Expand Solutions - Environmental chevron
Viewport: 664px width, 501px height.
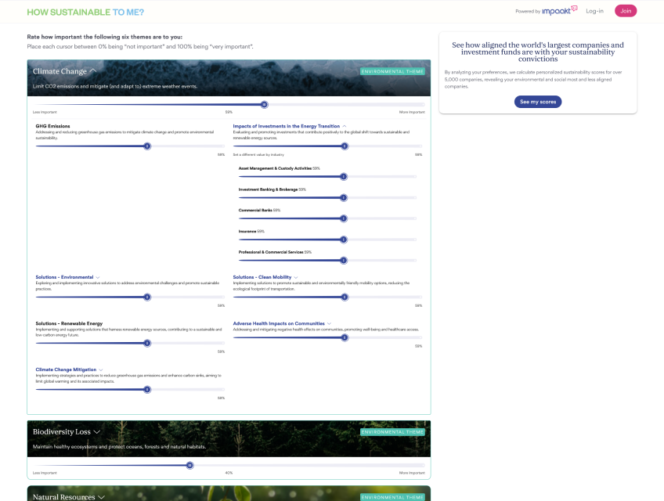pyautogui.click(x=98, y=277)
